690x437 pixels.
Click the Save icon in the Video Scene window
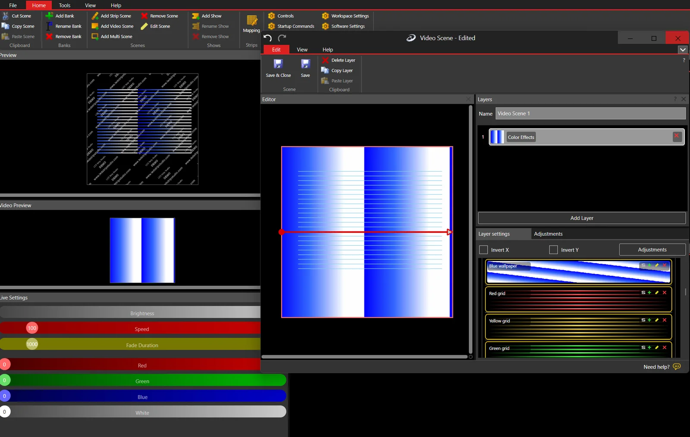(305, 64)
